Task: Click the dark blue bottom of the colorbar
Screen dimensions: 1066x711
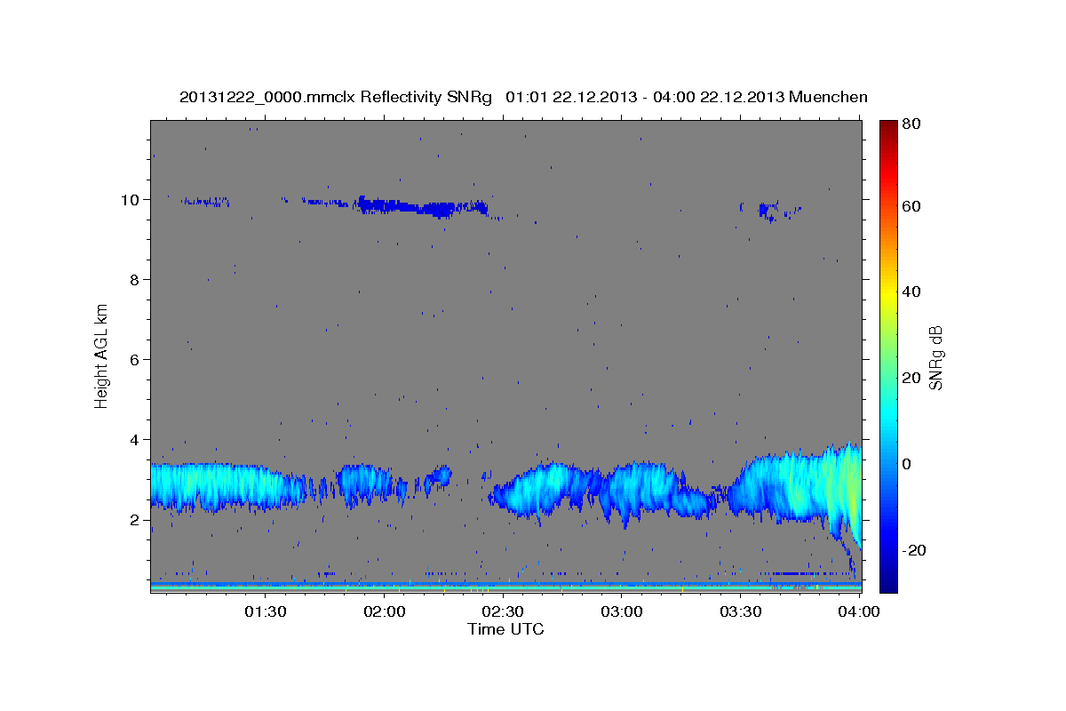Action: coord(888,582)
